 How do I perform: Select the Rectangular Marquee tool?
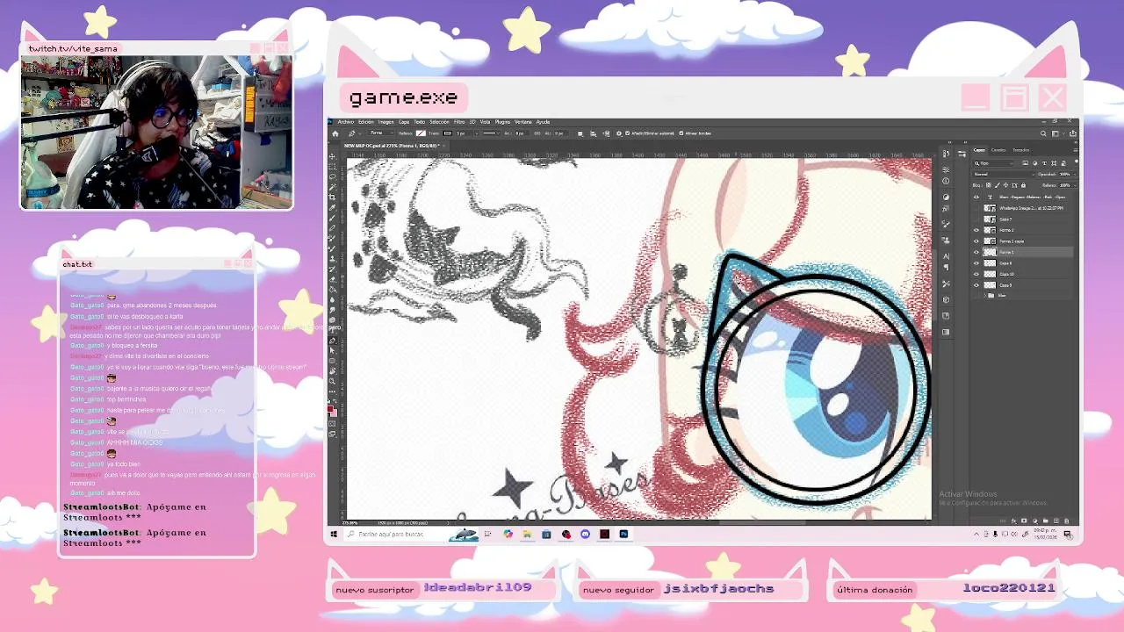tap(332, 167)
